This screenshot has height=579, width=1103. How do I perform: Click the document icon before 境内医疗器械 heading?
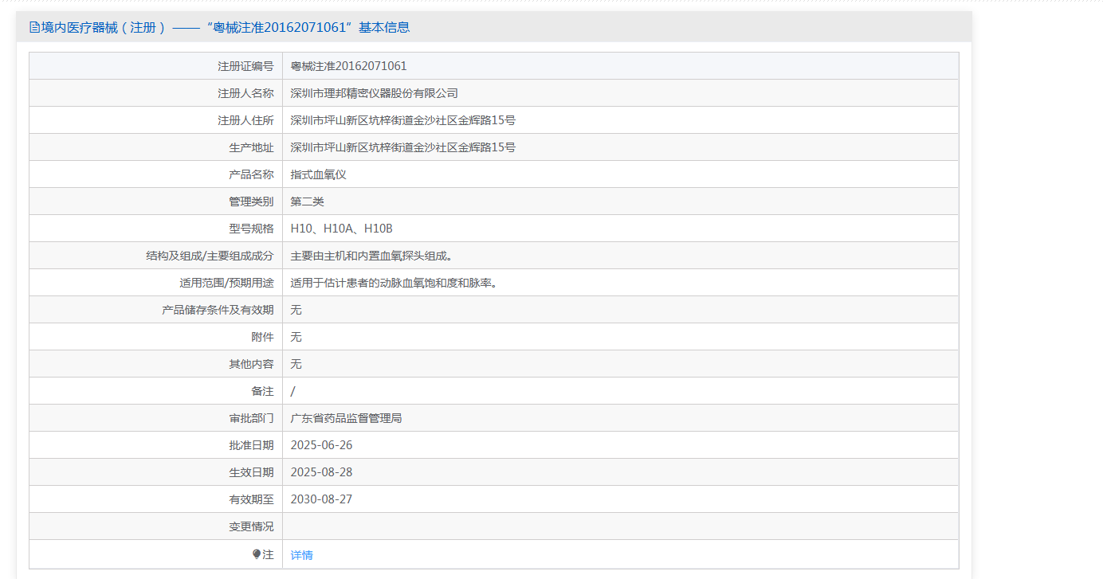(34, 27)
